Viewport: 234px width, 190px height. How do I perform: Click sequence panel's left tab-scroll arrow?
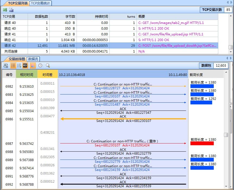228,58
